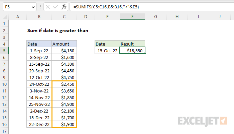Select row 5 header
Viewport: 234px width, 134px height.
4,51
